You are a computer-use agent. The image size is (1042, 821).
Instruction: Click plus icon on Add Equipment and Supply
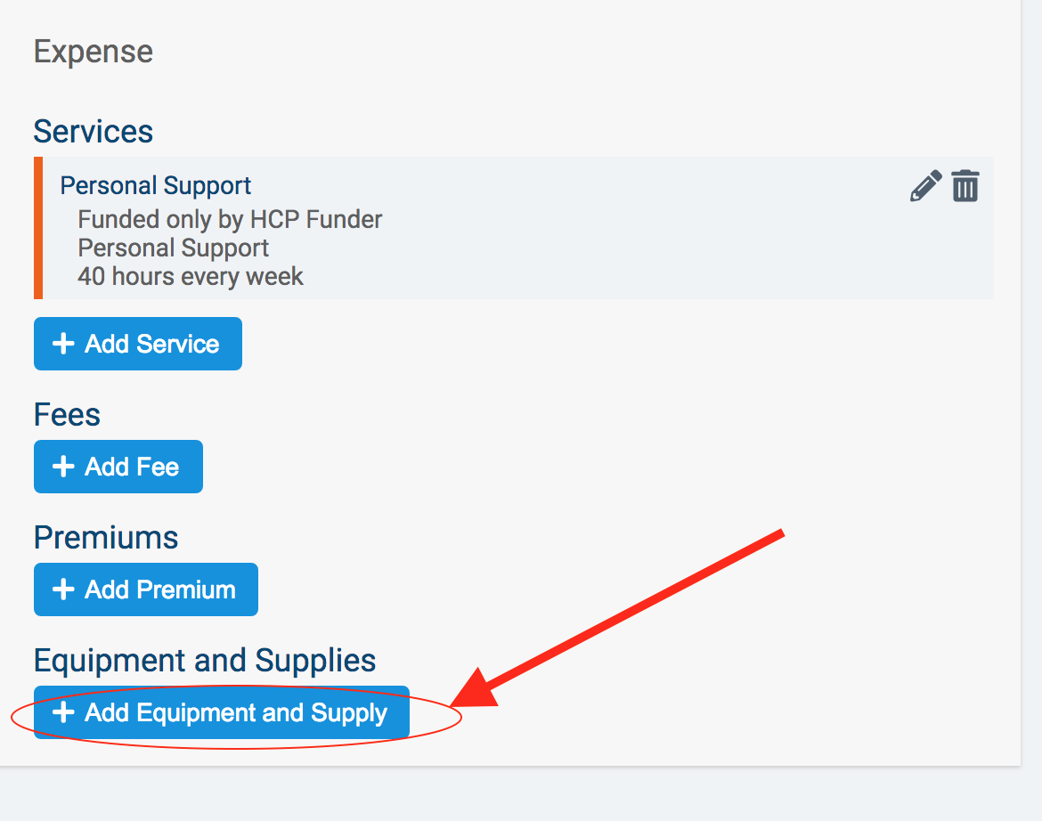pos(63,712)
